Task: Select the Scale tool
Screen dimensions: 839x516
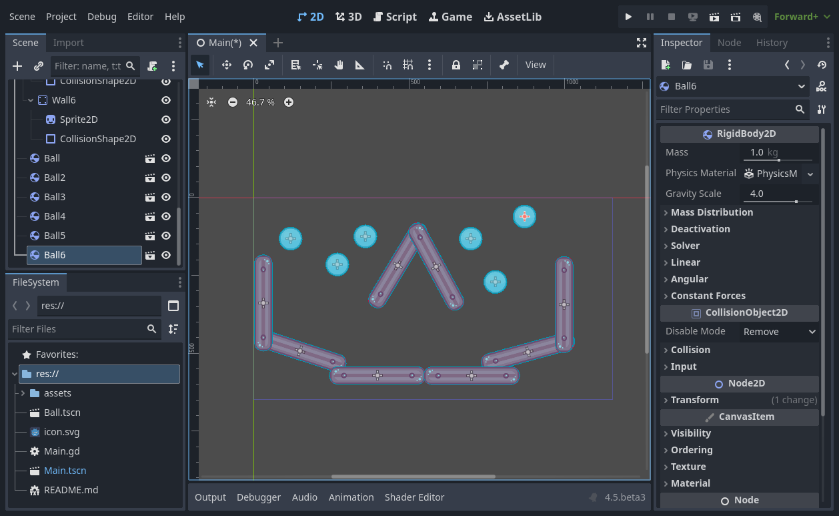Action: pos(268,65)
